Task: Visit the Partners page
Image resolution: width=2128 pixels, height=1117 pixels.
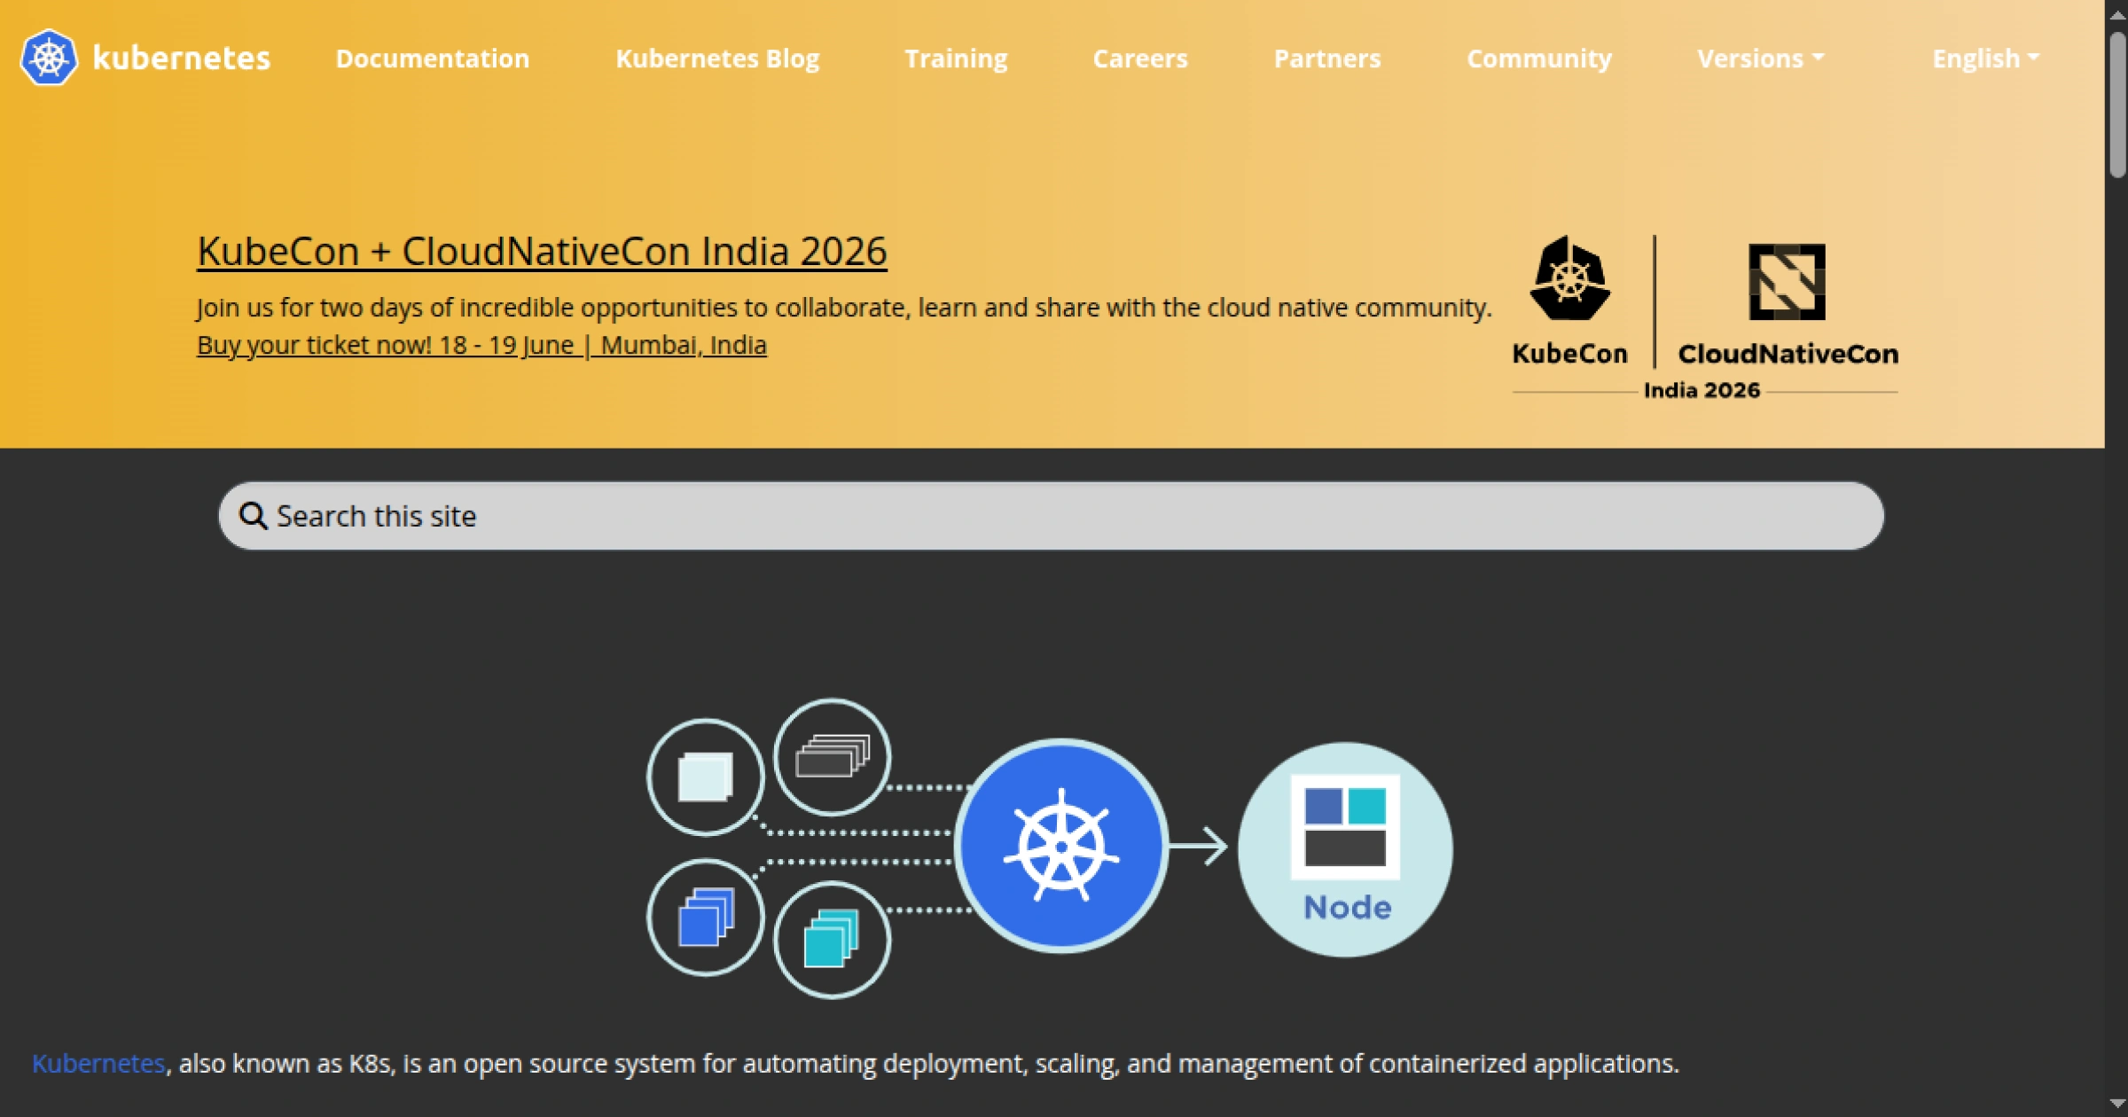Action: (1327, 59)
